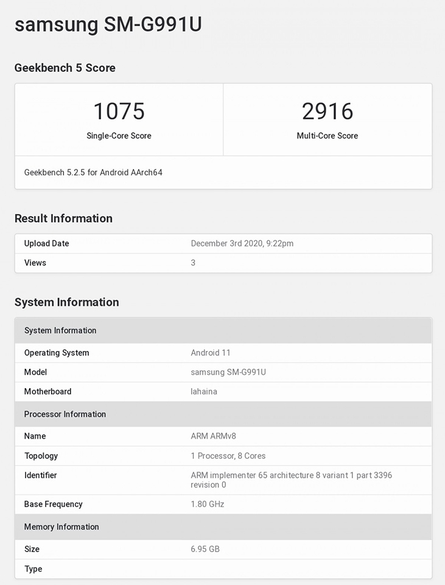The width and height of the screenshot is (445, 585).
Task: Click the samsung SM-G991U page title
Action: point(108,25)
